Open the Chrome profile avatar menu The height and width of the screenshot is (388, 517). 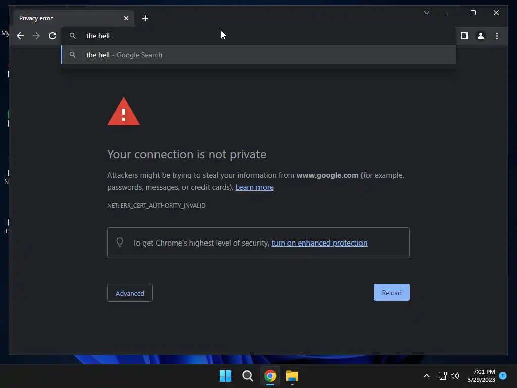[x=481, y=36]
